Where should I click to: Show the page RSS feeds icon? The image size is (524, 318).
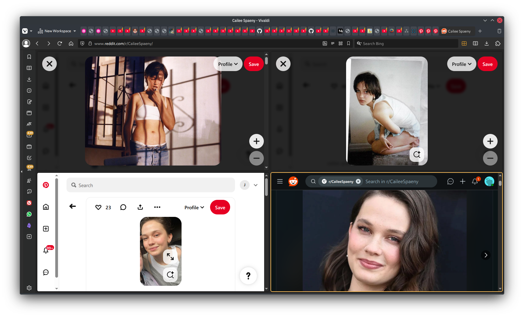coord(325,43)
